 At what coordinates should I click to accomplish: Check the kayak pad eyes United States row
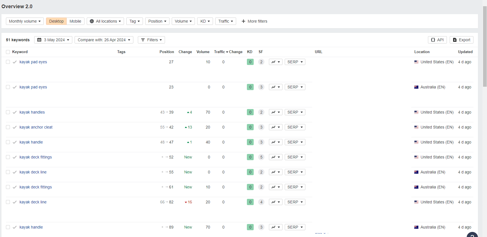pyautogui.click(x=8, y=62)
